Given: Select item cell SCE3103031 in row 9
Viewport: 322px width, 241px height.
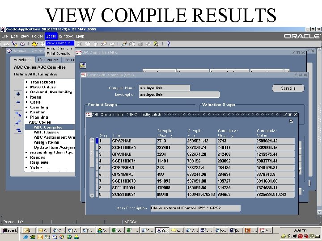Looking at the screenshot, I should click(134, 194).
